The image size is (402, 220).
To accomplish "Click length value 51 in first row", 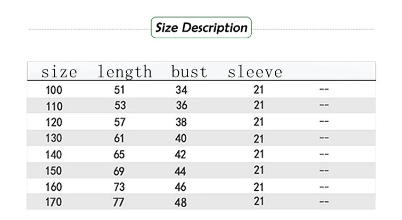I will 120,90.
